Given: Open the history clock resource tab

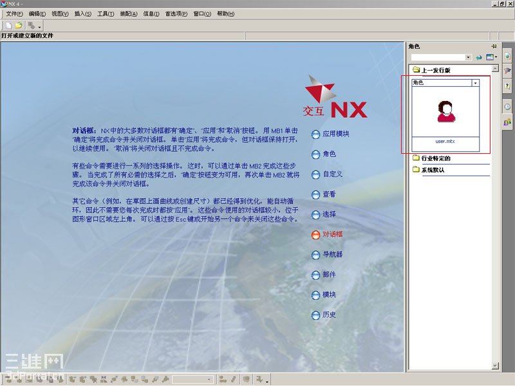Looking at the screenshot, I should click(507, 107).
